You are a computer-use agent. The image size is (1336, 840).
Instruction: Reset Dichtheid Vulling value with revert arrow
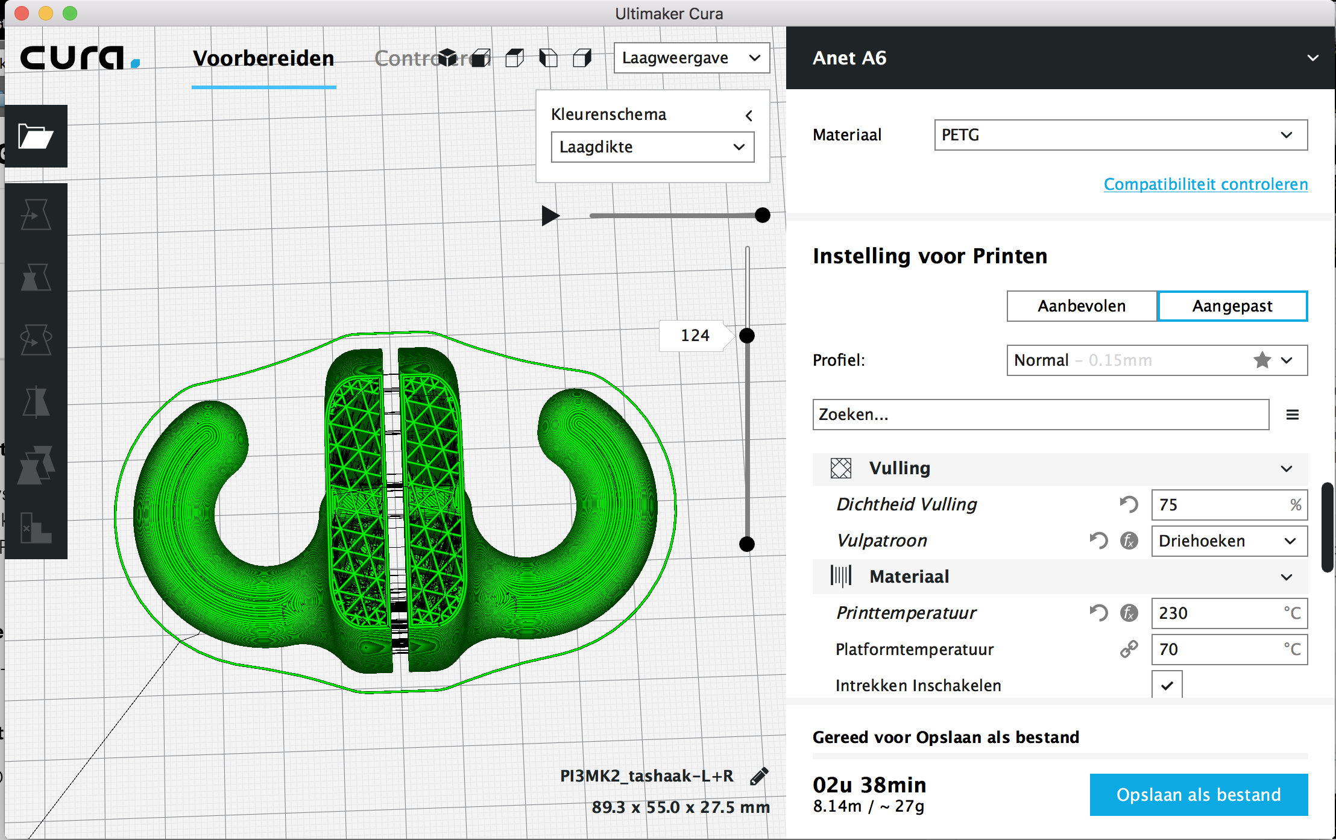pos(1129,504)
